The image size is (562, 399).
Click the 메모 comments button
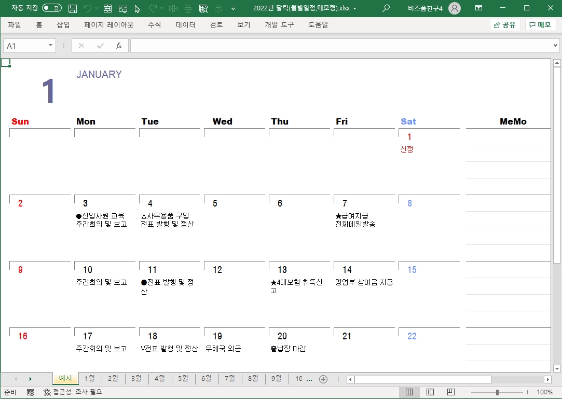click(540, 24)
